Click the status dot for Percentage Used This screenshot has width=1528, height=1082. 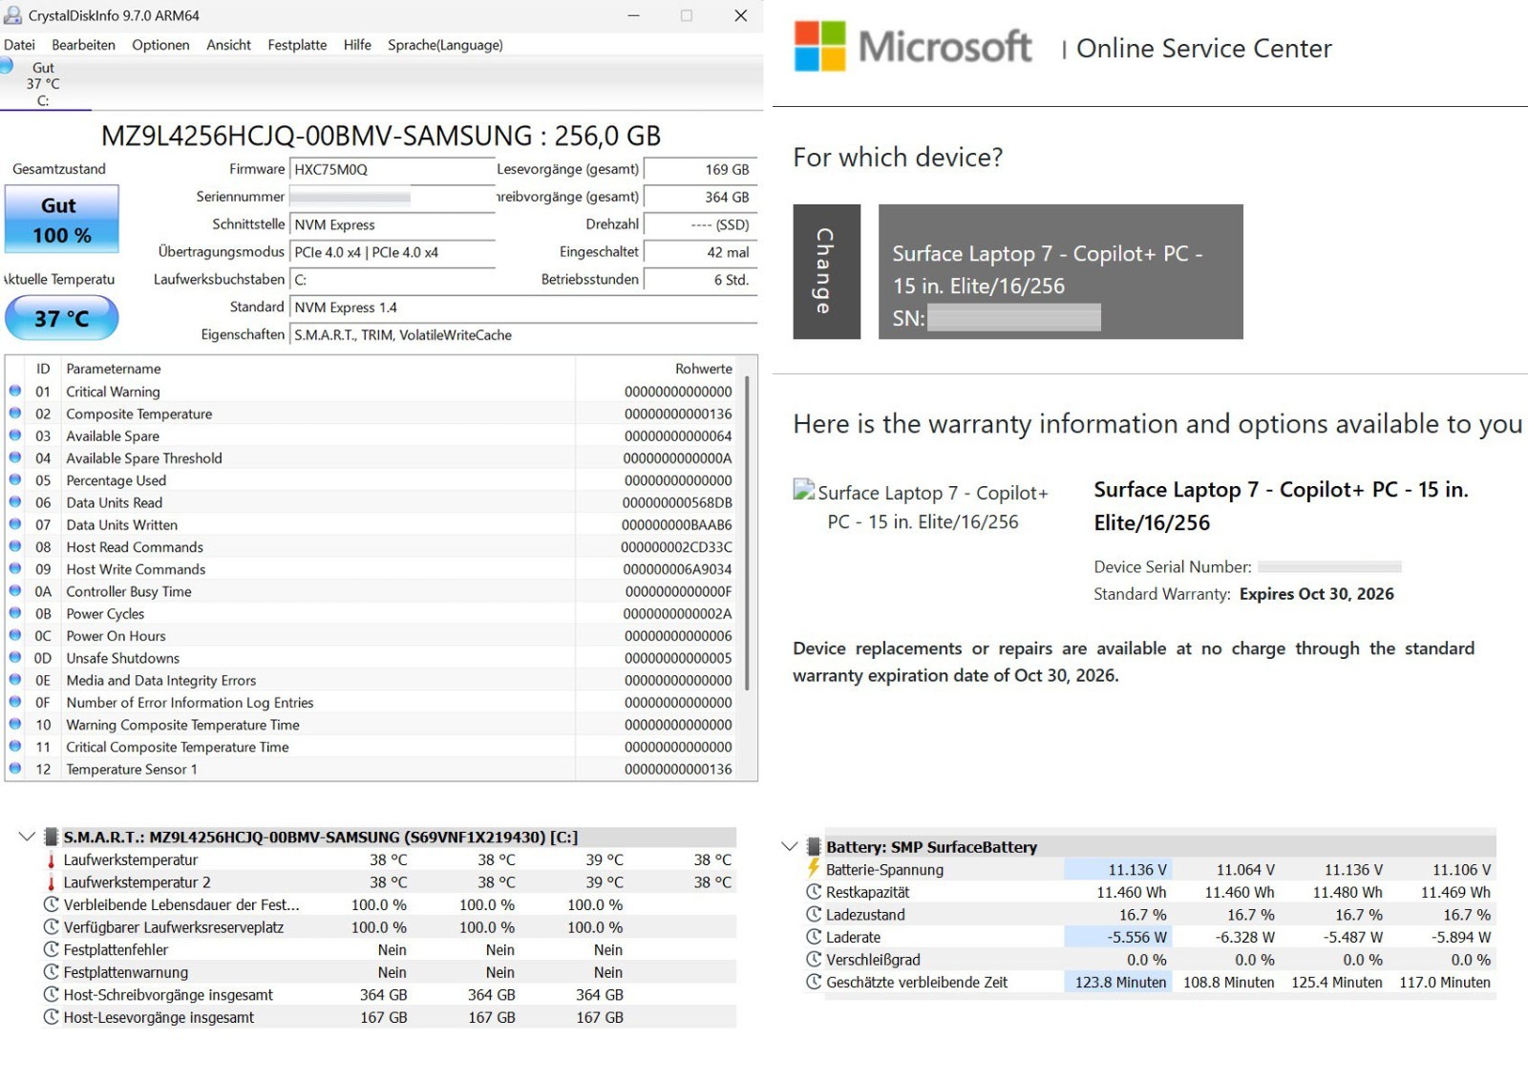(x=15, y=479)
